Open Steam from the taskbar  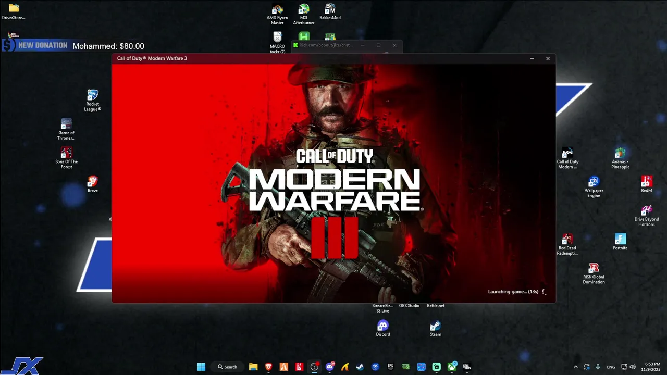(360, 367)
